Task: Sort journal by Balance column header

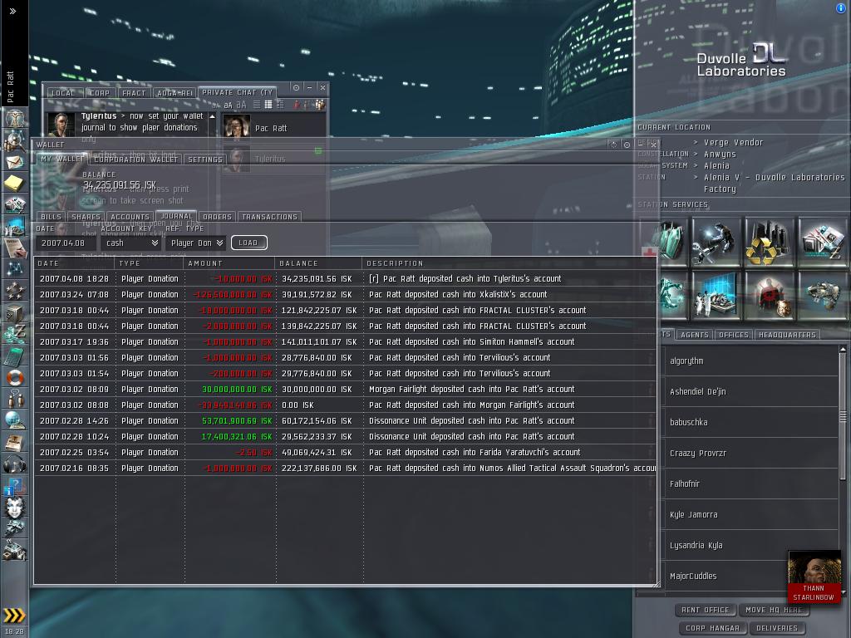Action: (x=319, y=263)
